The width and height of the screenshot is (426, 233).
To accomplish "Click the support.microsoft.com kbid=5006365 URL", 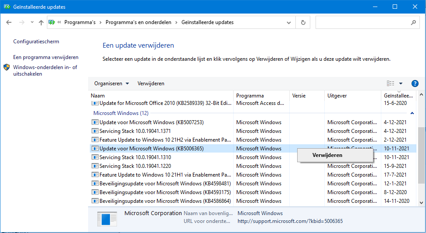I will 290,221.
